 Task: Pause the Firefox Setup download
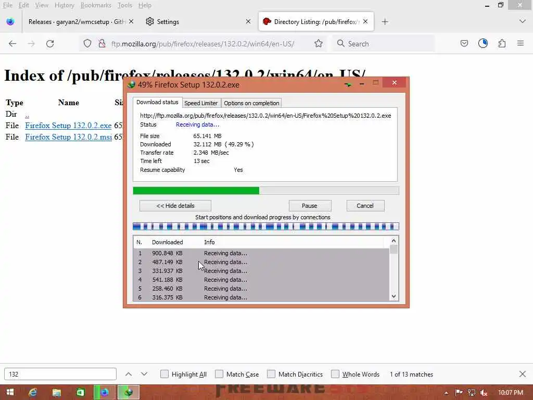tap(310, 206)
